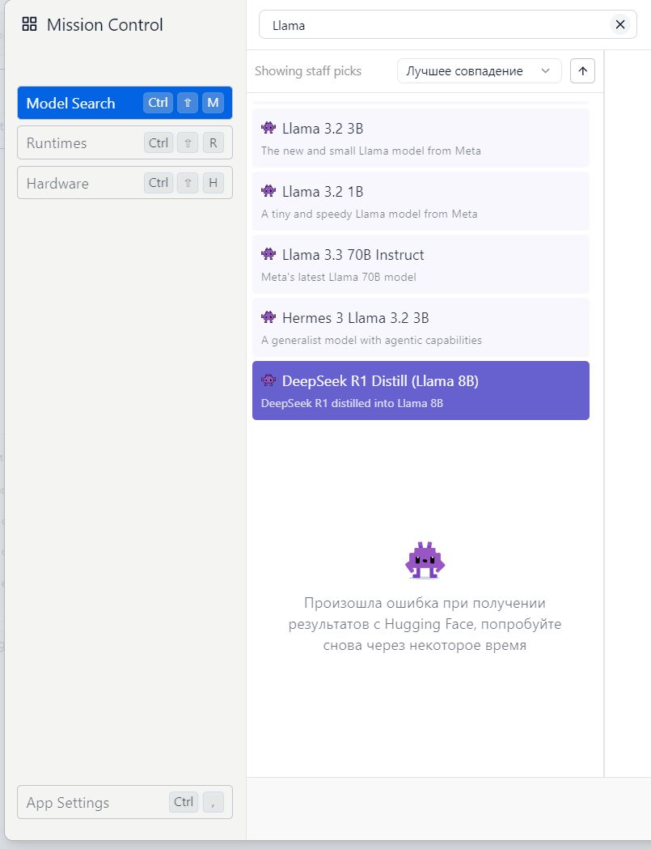Click the Ctrl key badge on Runtimes

click(158, 143)
